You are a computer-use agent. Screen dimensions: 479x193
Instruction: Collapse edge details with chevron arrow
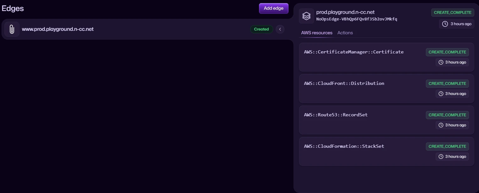(280, 29)
